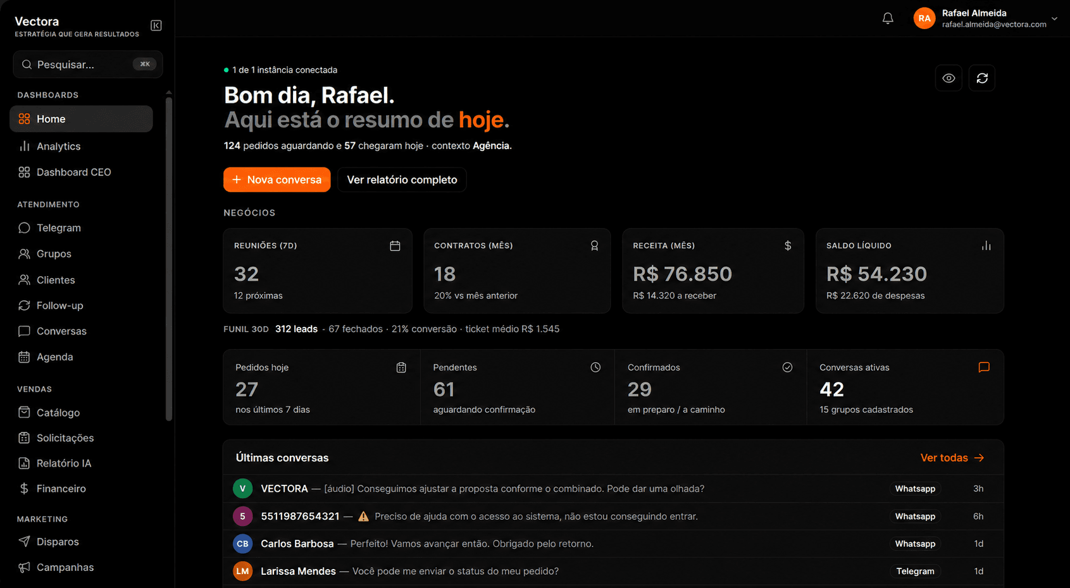This screenshot has width=1070, height=588.
Task: Click the green V avatar of VECTORA
Action: (242, 488)
